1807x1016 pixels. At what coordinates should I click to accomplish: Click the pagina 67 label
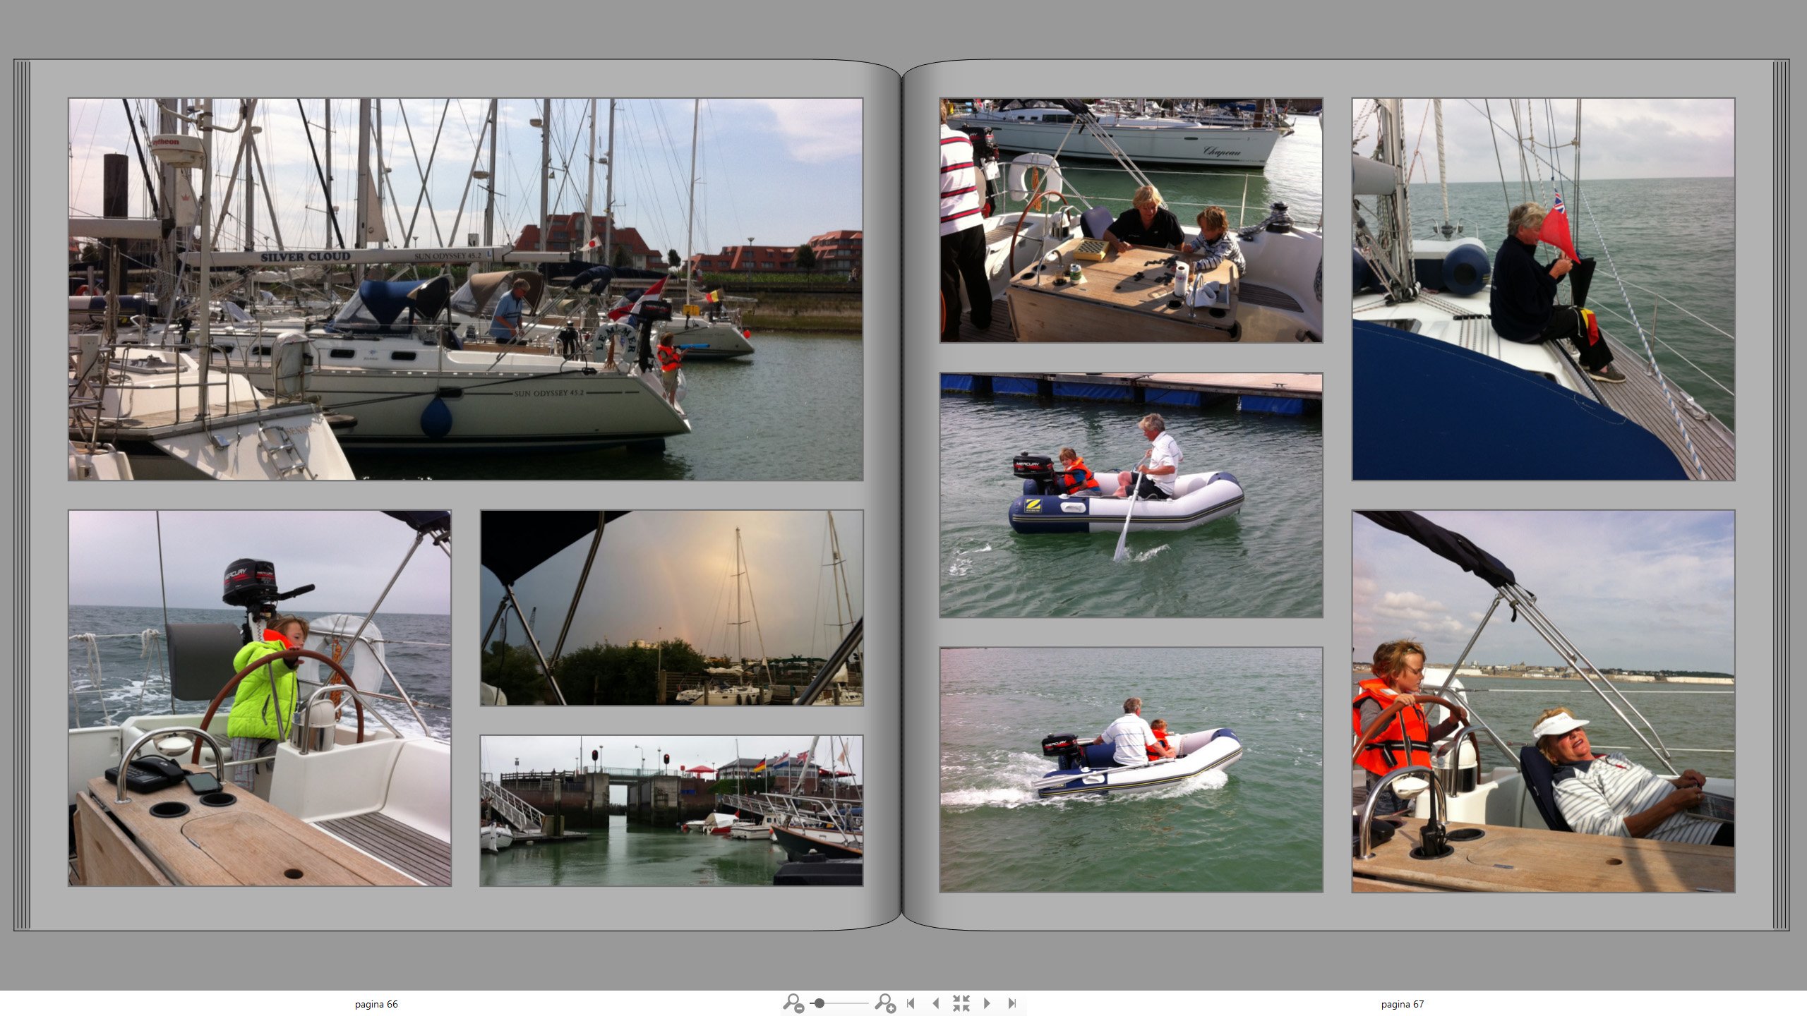[x=1402, y=1004]
